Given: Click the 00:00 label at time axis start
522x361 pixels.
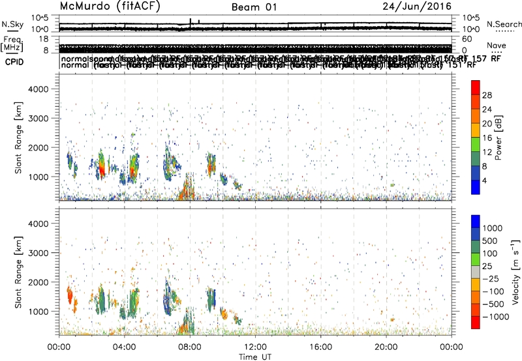Looking at the screenshot, I should (59, 347).
